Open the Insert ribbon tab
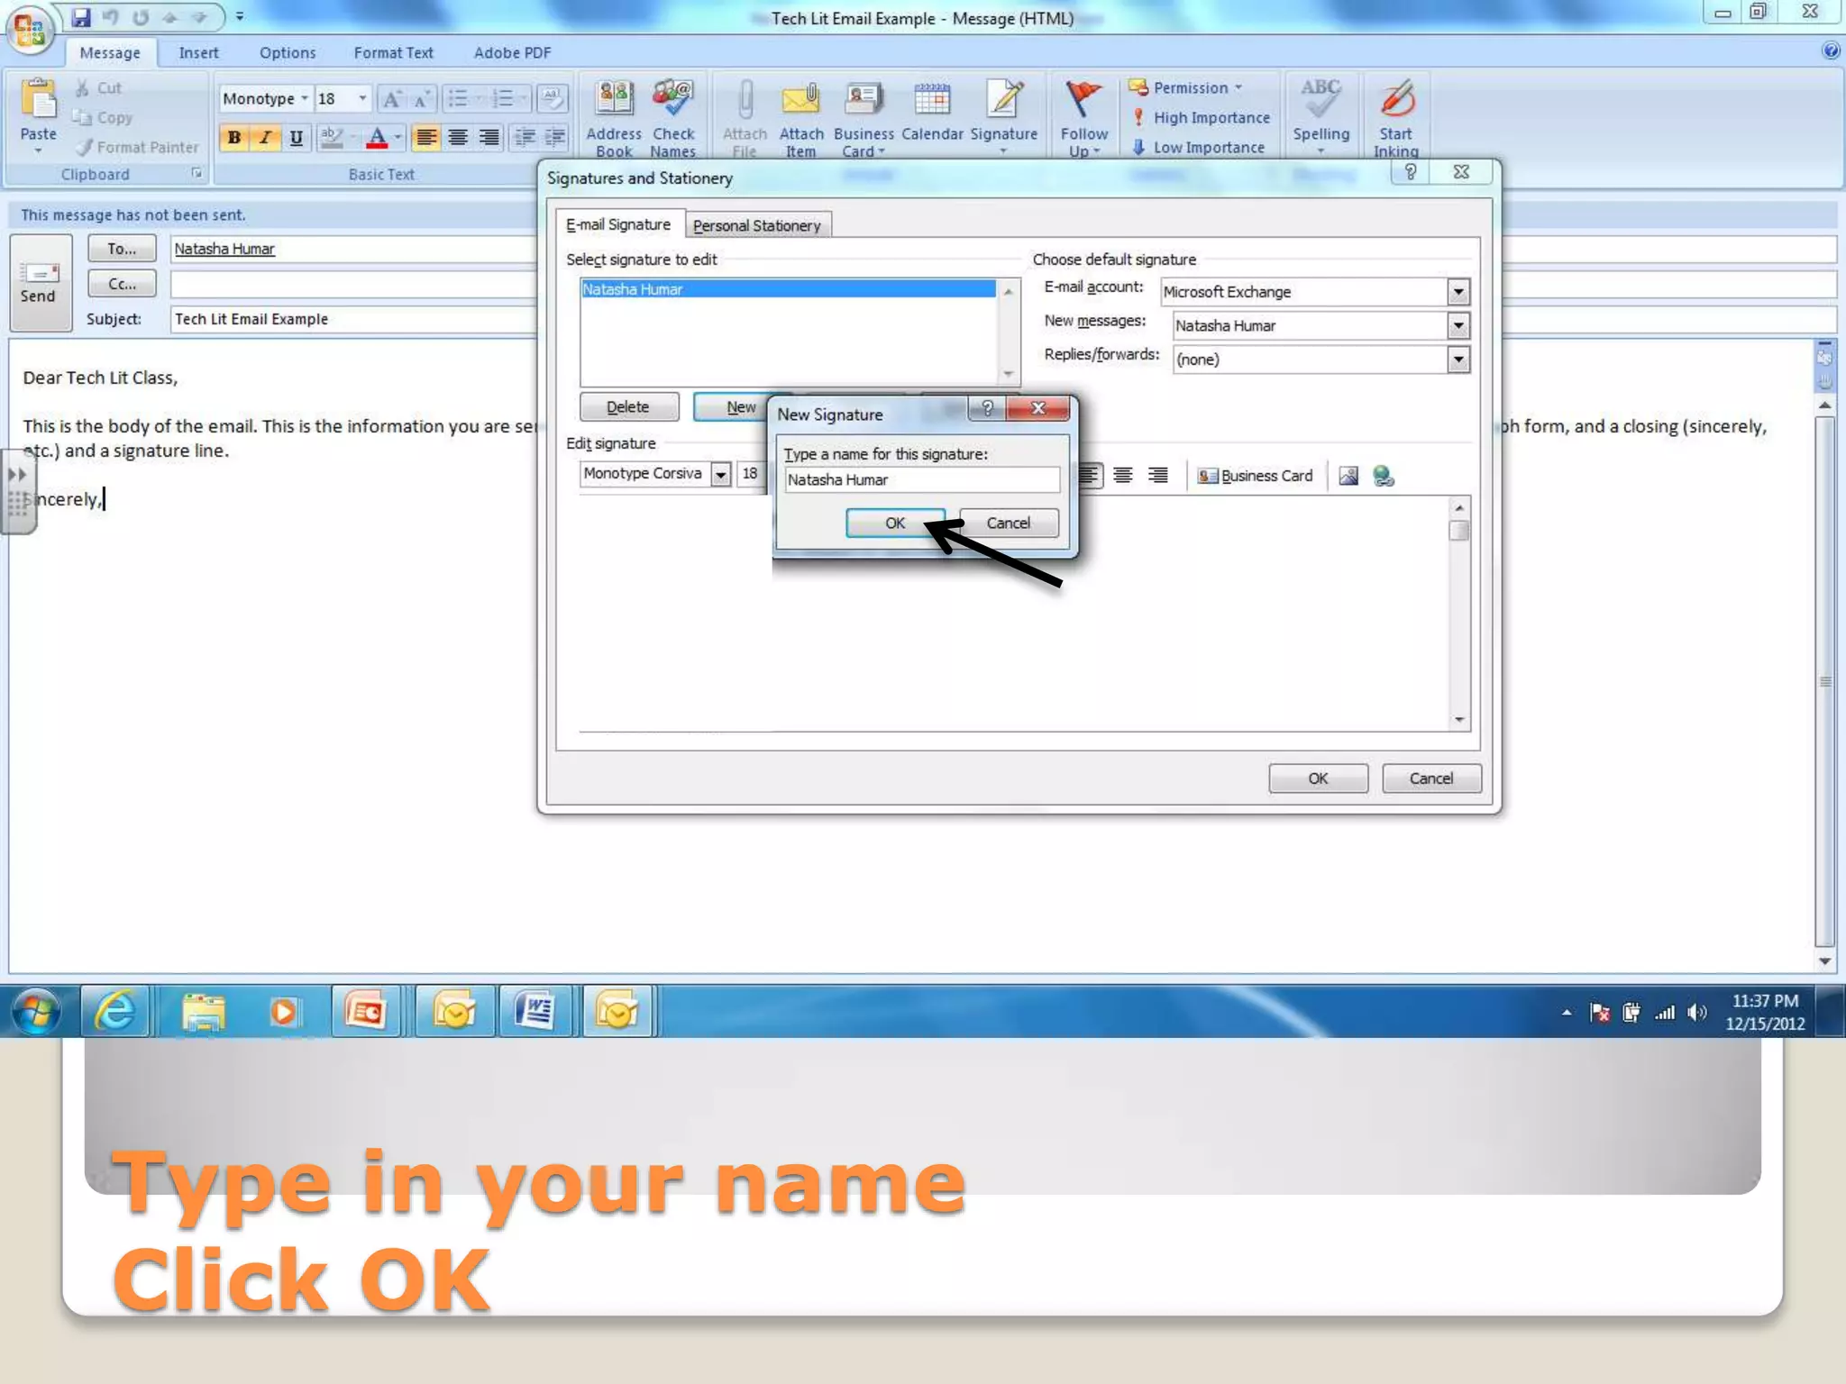The height and width of the screenshot is (1384, 1846). click(198, 53)
